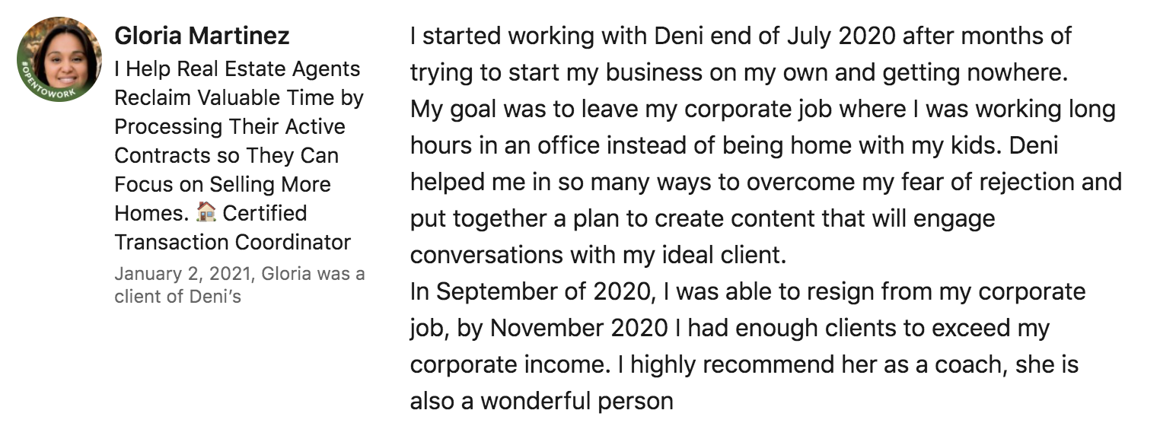1160x426 pixels.
Task: Click the house emoji in the headline
Action: (x=205, y=214)
